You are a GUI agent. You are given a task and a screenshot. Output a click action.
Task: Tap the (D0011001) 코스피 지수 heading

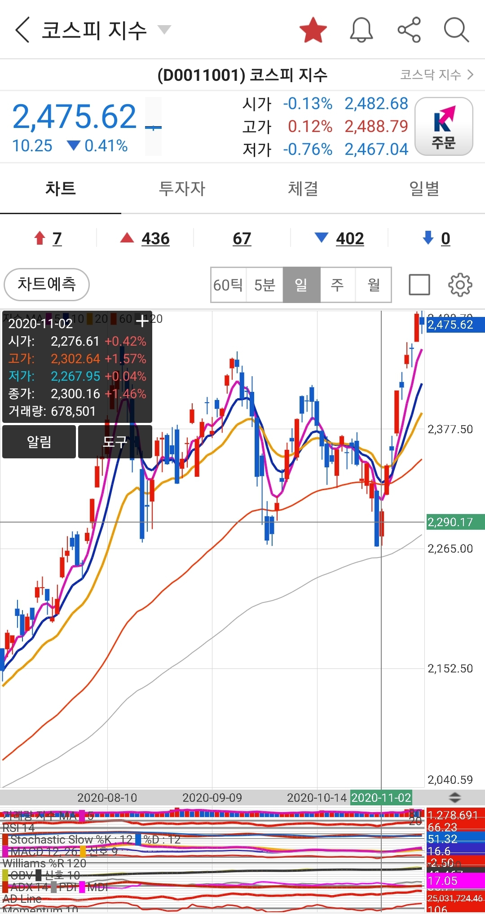[242, 75]
